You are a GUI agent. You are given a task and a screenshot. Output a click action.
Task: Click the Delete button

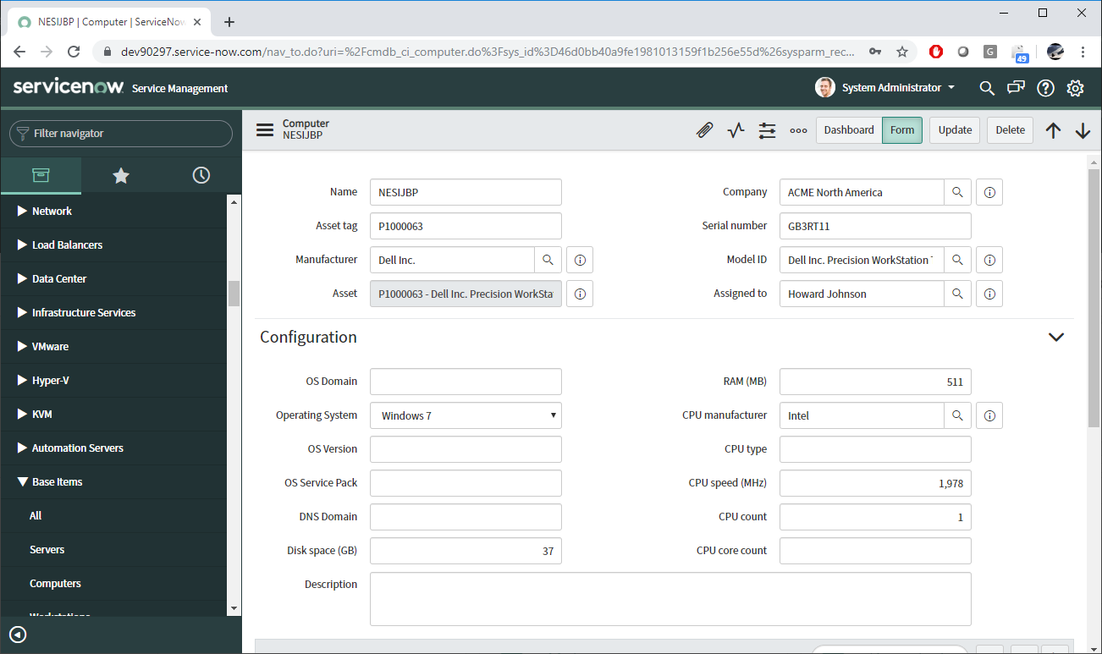click(x=1009, y=129)
